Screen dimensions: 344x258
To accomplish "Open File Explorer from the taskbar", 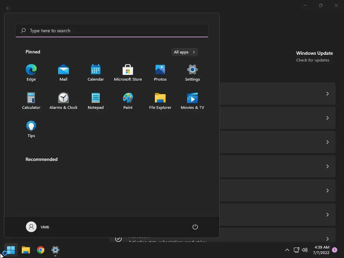I will (26, 250).
